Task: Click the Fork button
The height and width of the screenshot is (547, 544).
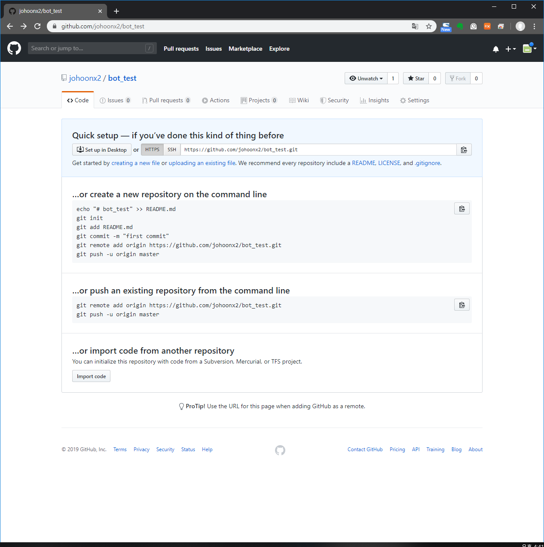Action: (x=458, y=78)
